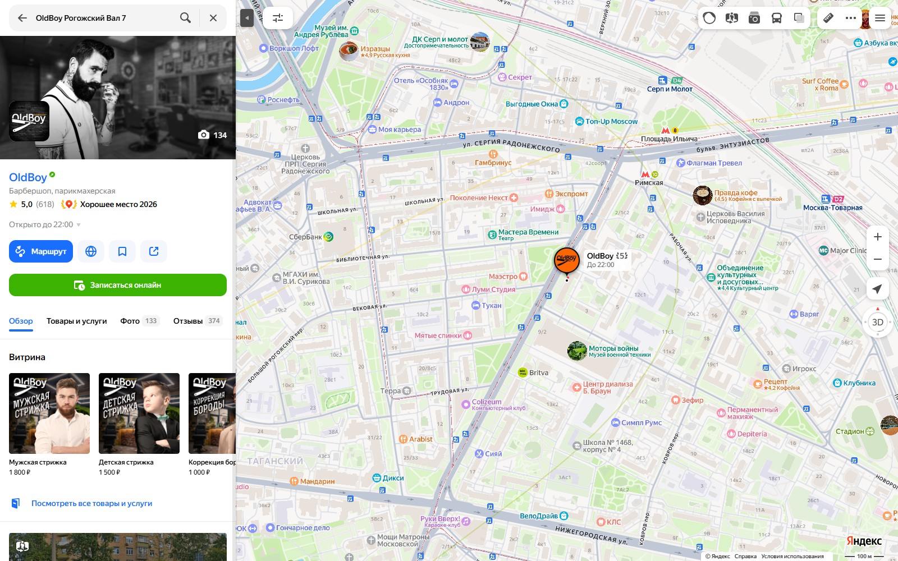The height and width of the screenshot is (561, 898).
Task: Select the Мастера Времени theater marker
Action: [492, 234]
